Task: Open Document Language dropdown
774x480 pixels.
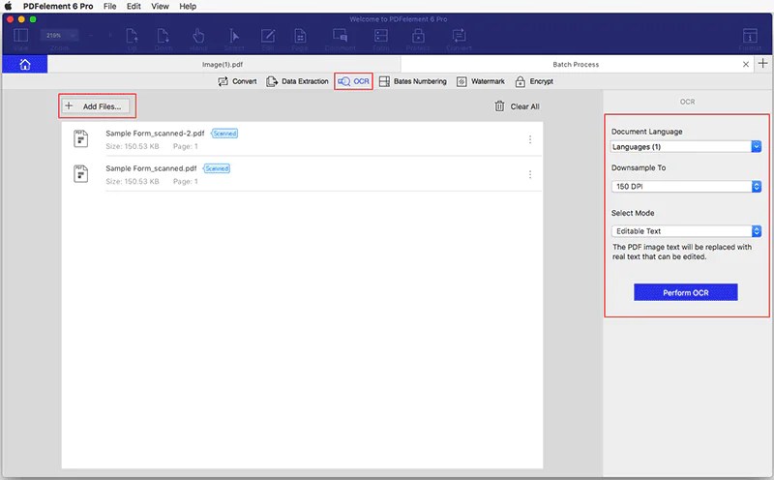Action: coord(686,147)
